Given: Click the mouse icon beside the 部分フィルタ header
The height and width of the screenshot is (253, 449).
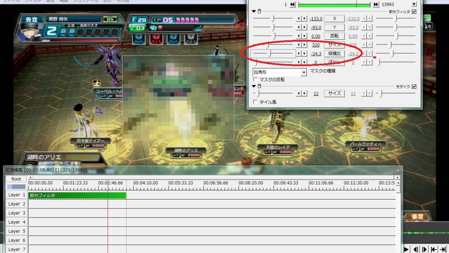Looking at the screenshot, I should (x=260, y=11).
